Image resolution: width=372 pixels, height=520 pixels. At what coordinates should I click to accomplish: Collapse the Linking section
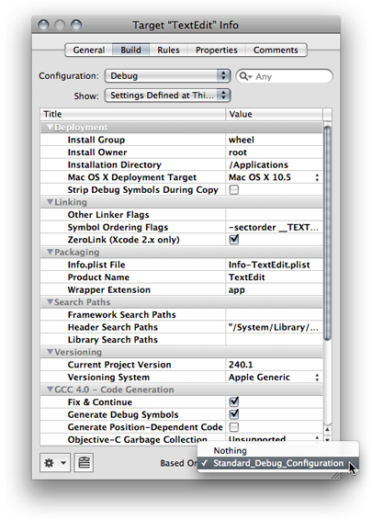51,202
